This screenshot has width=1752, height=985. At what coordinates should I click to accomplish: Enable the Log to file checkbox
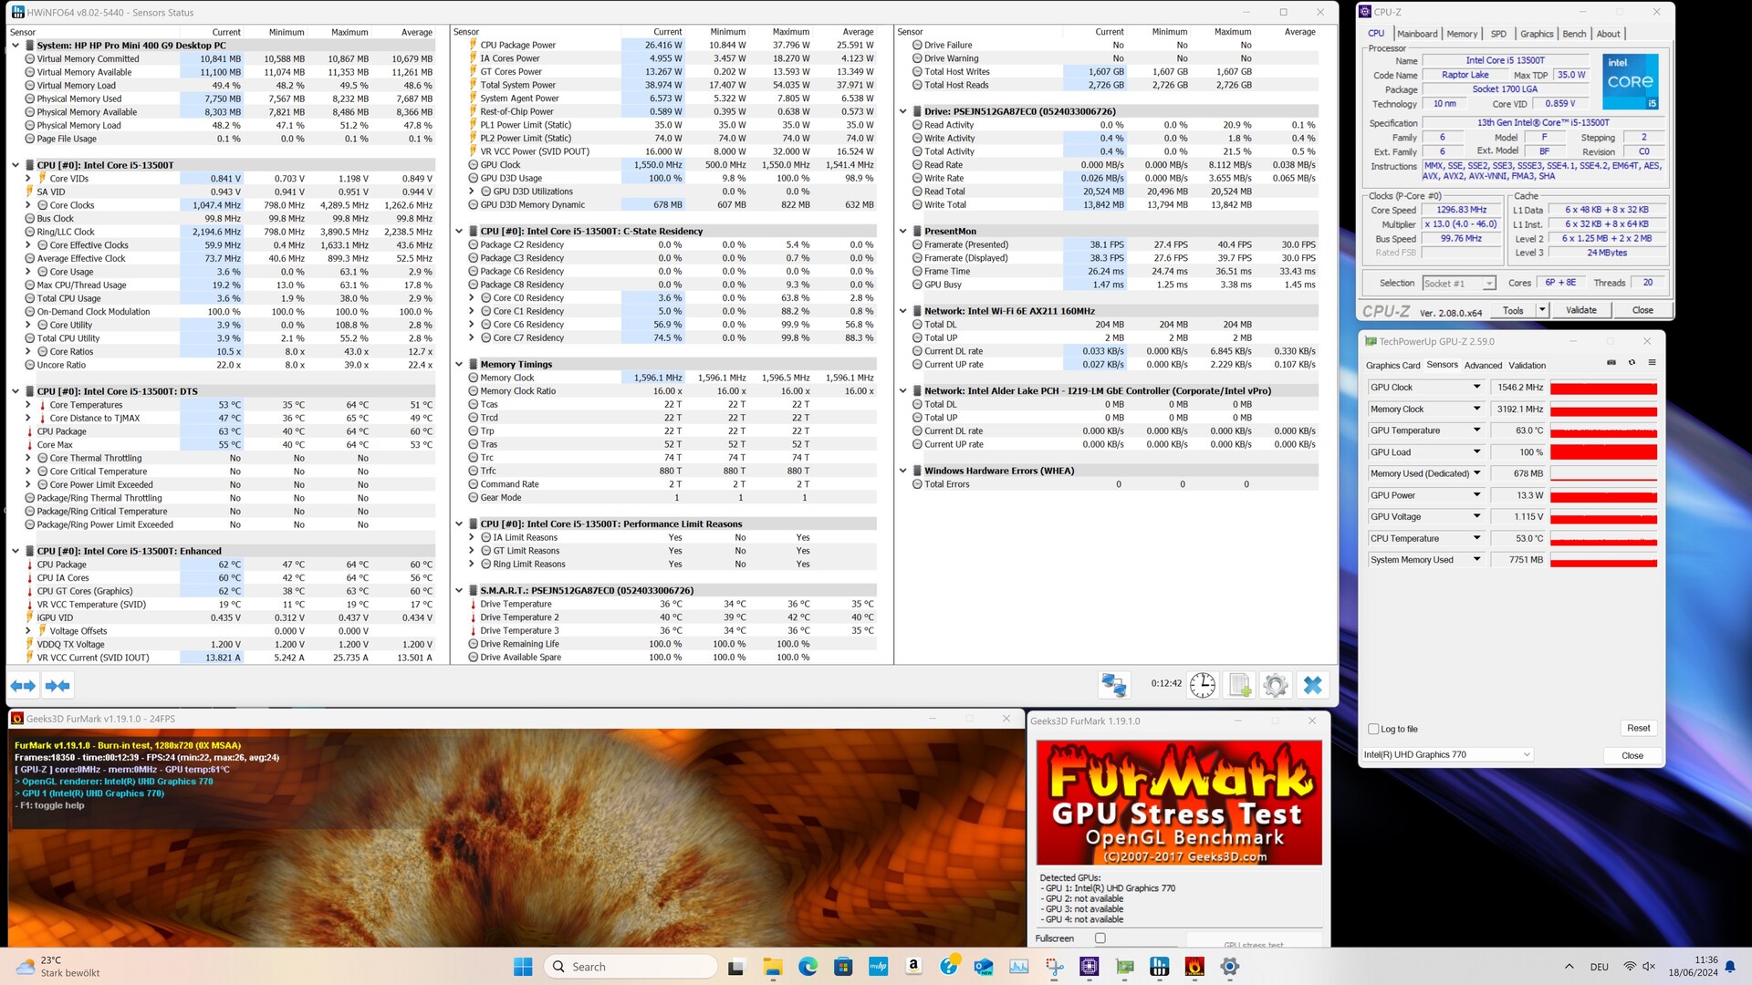point(1373,729)
